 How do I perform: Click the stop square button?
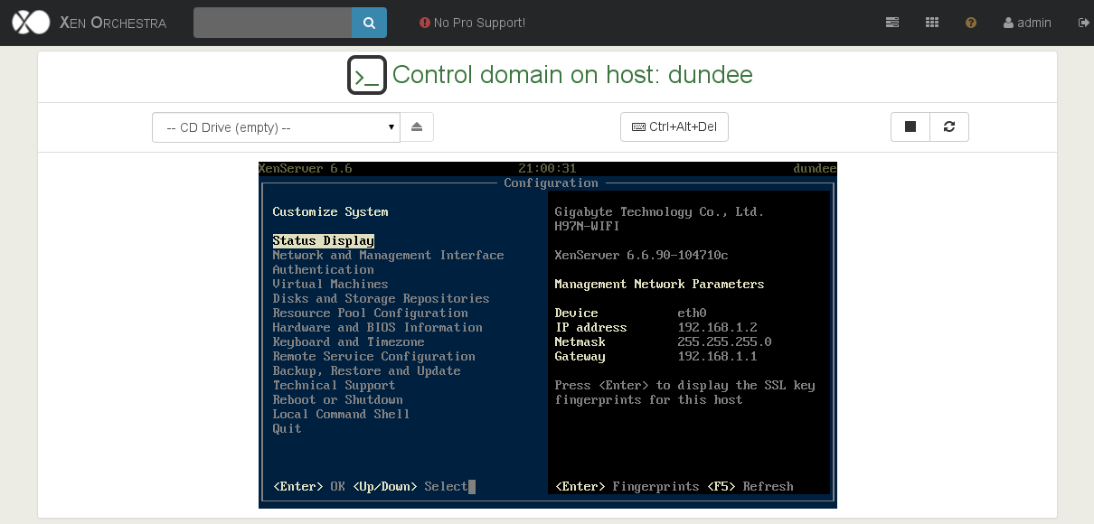point(910,127)
